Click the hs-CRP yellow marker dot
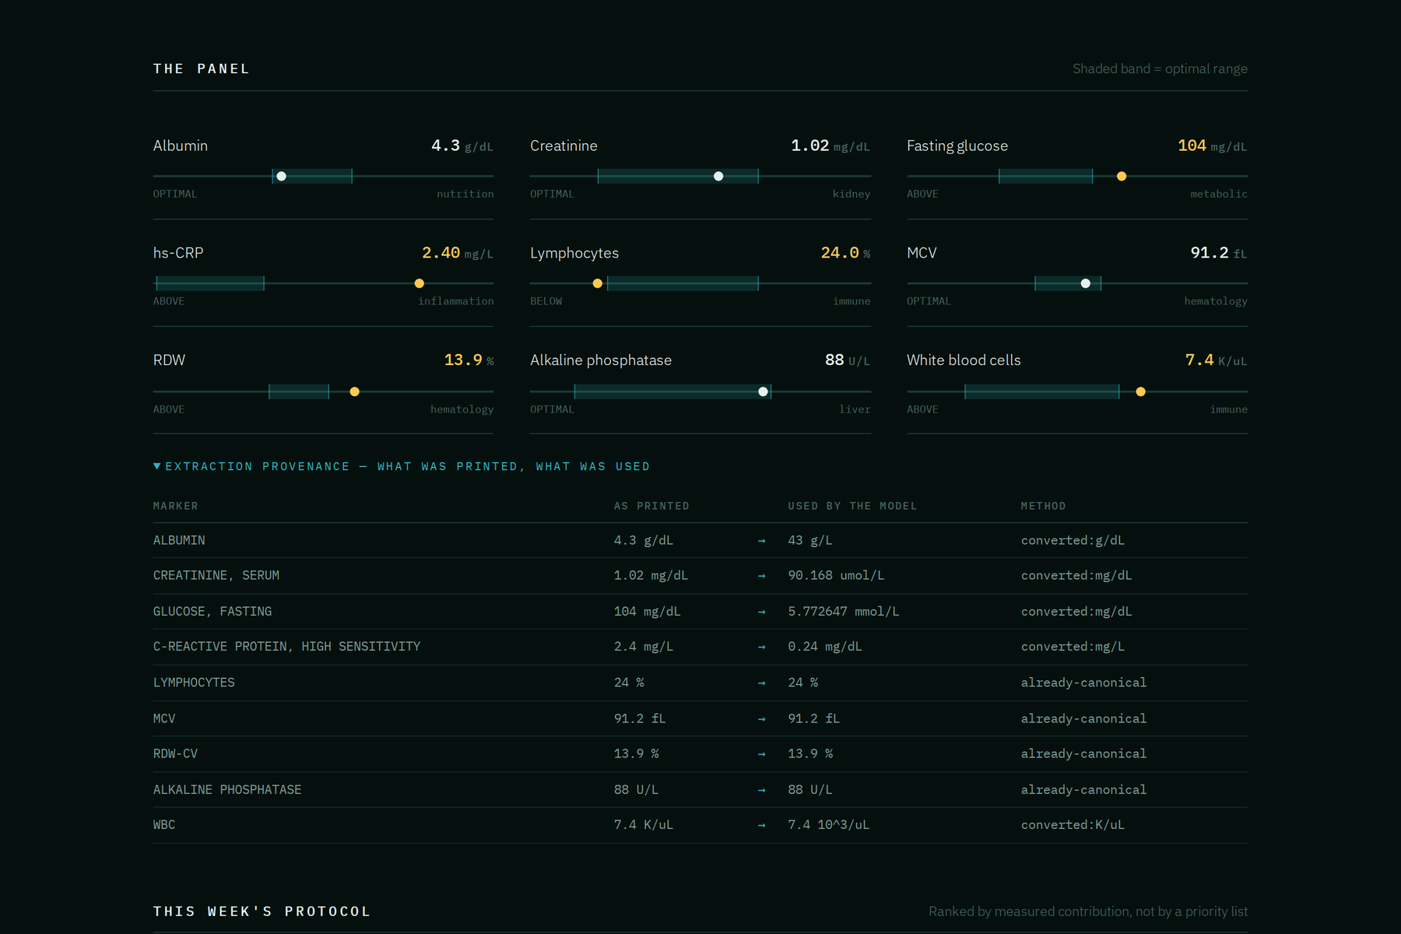This screenshot has height=934, width=1401. pos(420,283)
